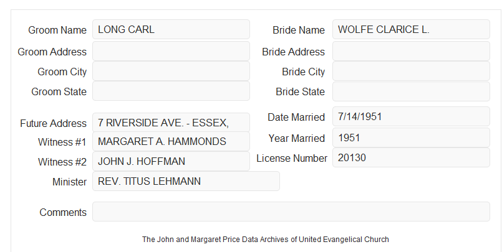Click the empty Bride Address field
This screenshot has width=502, height=252.
[x=411, y=51]
